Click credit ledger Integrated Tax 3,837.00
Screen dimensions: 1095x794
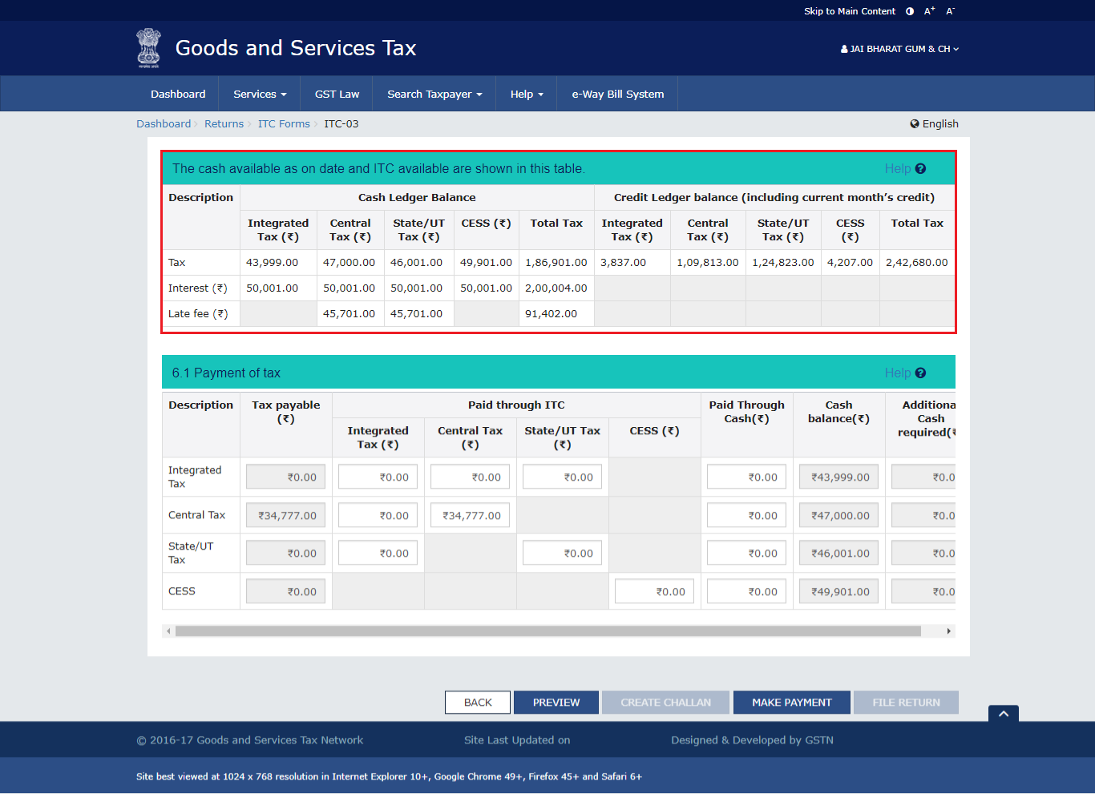pos(632,263)
